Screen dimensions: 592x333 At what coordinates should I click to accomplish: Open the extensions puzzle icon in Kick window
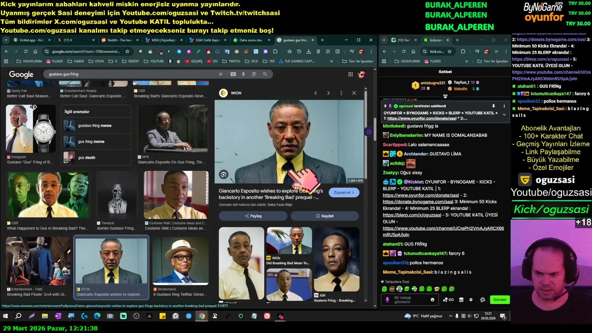tap(463, 51)
